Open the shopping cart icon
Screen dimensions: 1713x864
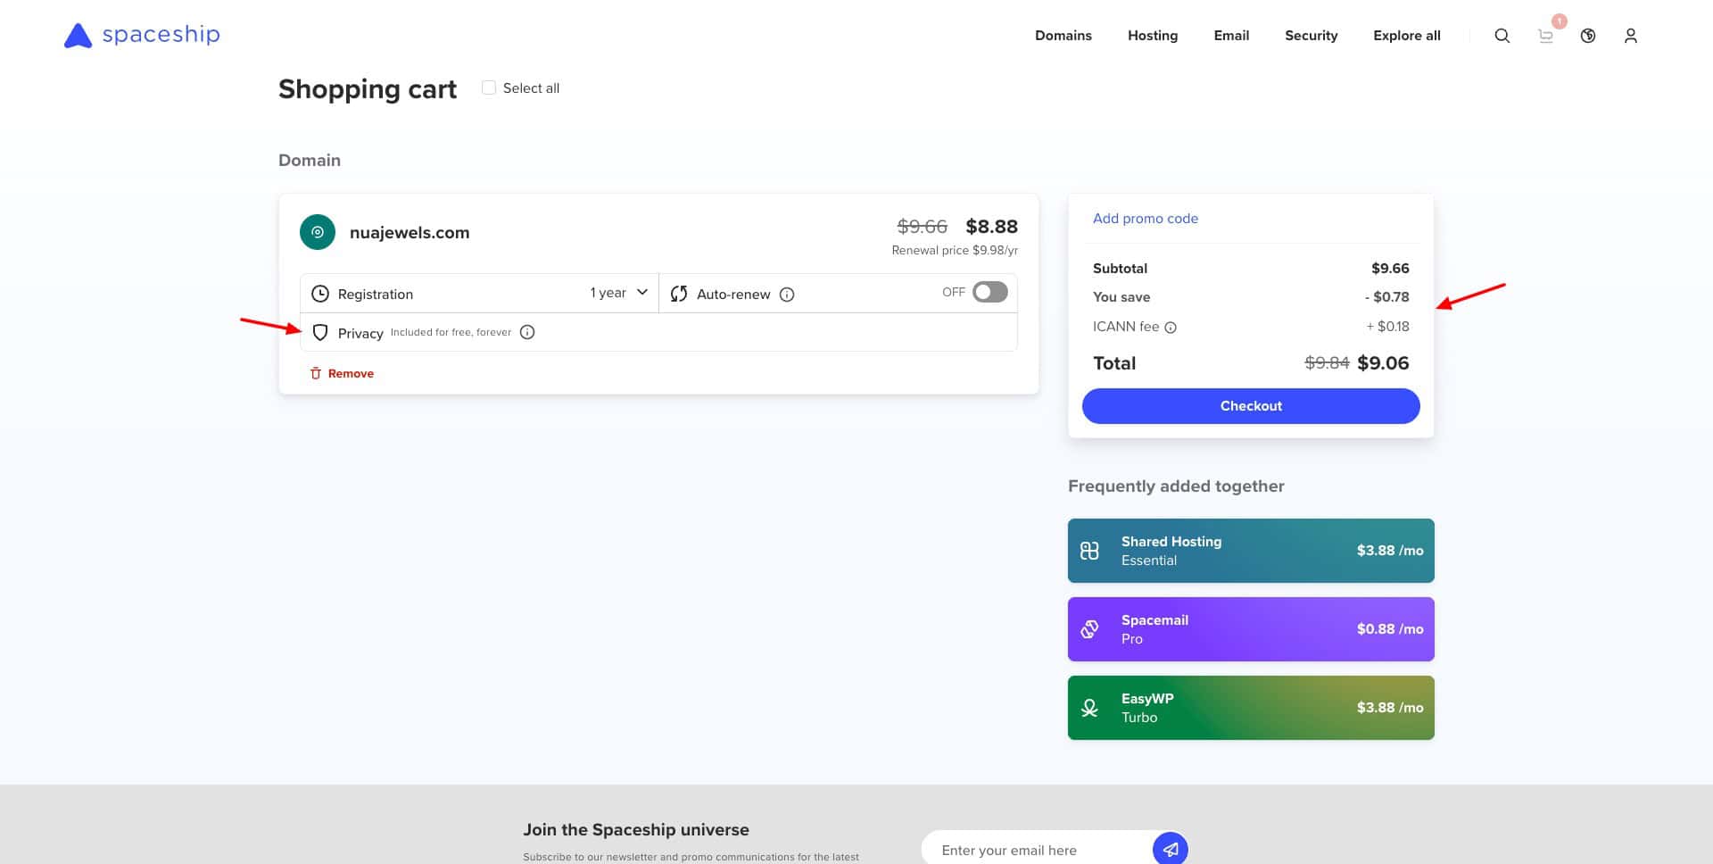click(x=1545, y=36)
